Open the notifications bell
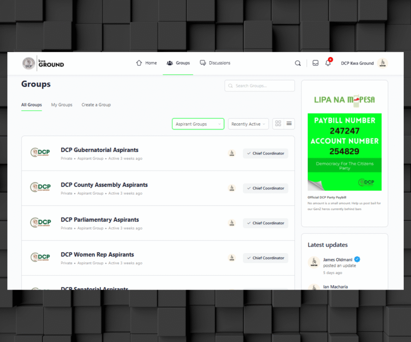411x342 pixels. [328, 63]
